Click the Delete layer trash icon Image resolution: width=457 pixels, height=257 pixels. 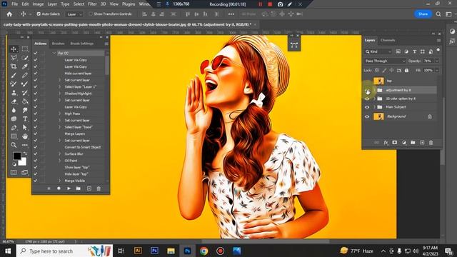[431, 143]
